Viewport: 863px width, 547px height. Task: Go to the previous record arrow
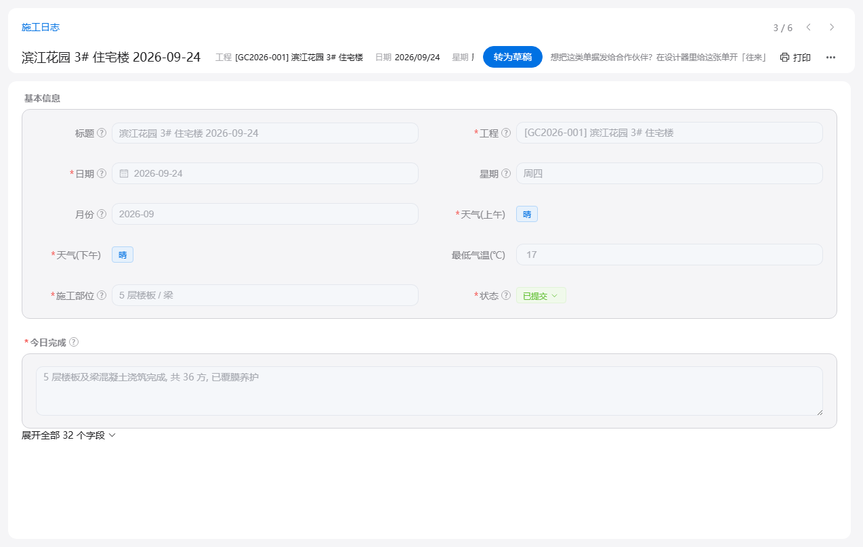808,27
